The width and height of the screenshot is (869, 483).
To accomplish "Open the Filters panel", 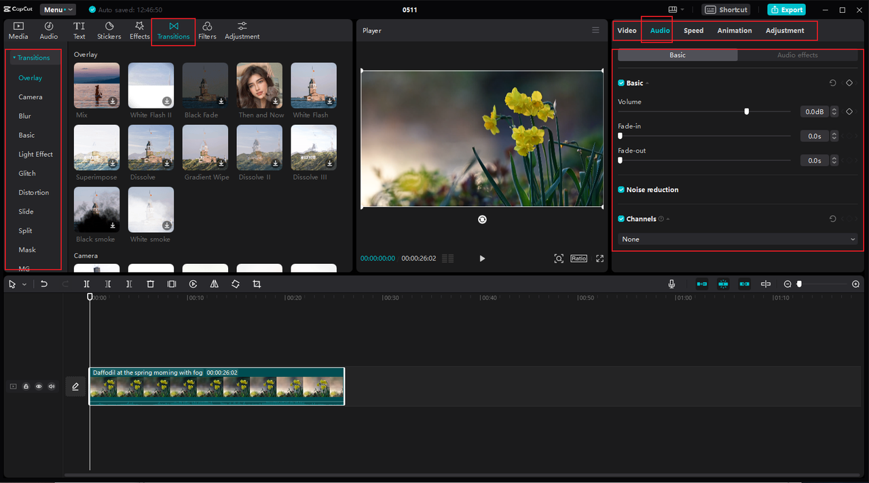I will tap(207, 31).
